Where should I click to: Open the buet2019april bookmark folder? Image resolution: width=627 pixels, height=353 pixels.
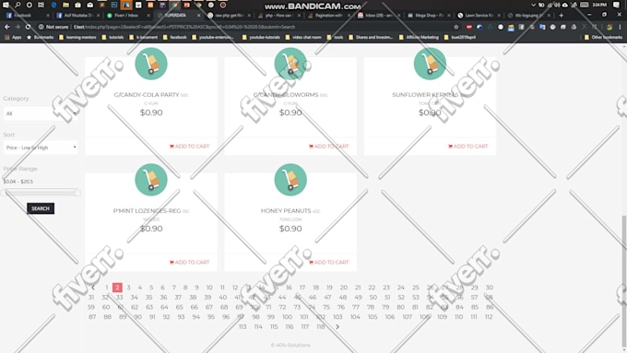460,37
